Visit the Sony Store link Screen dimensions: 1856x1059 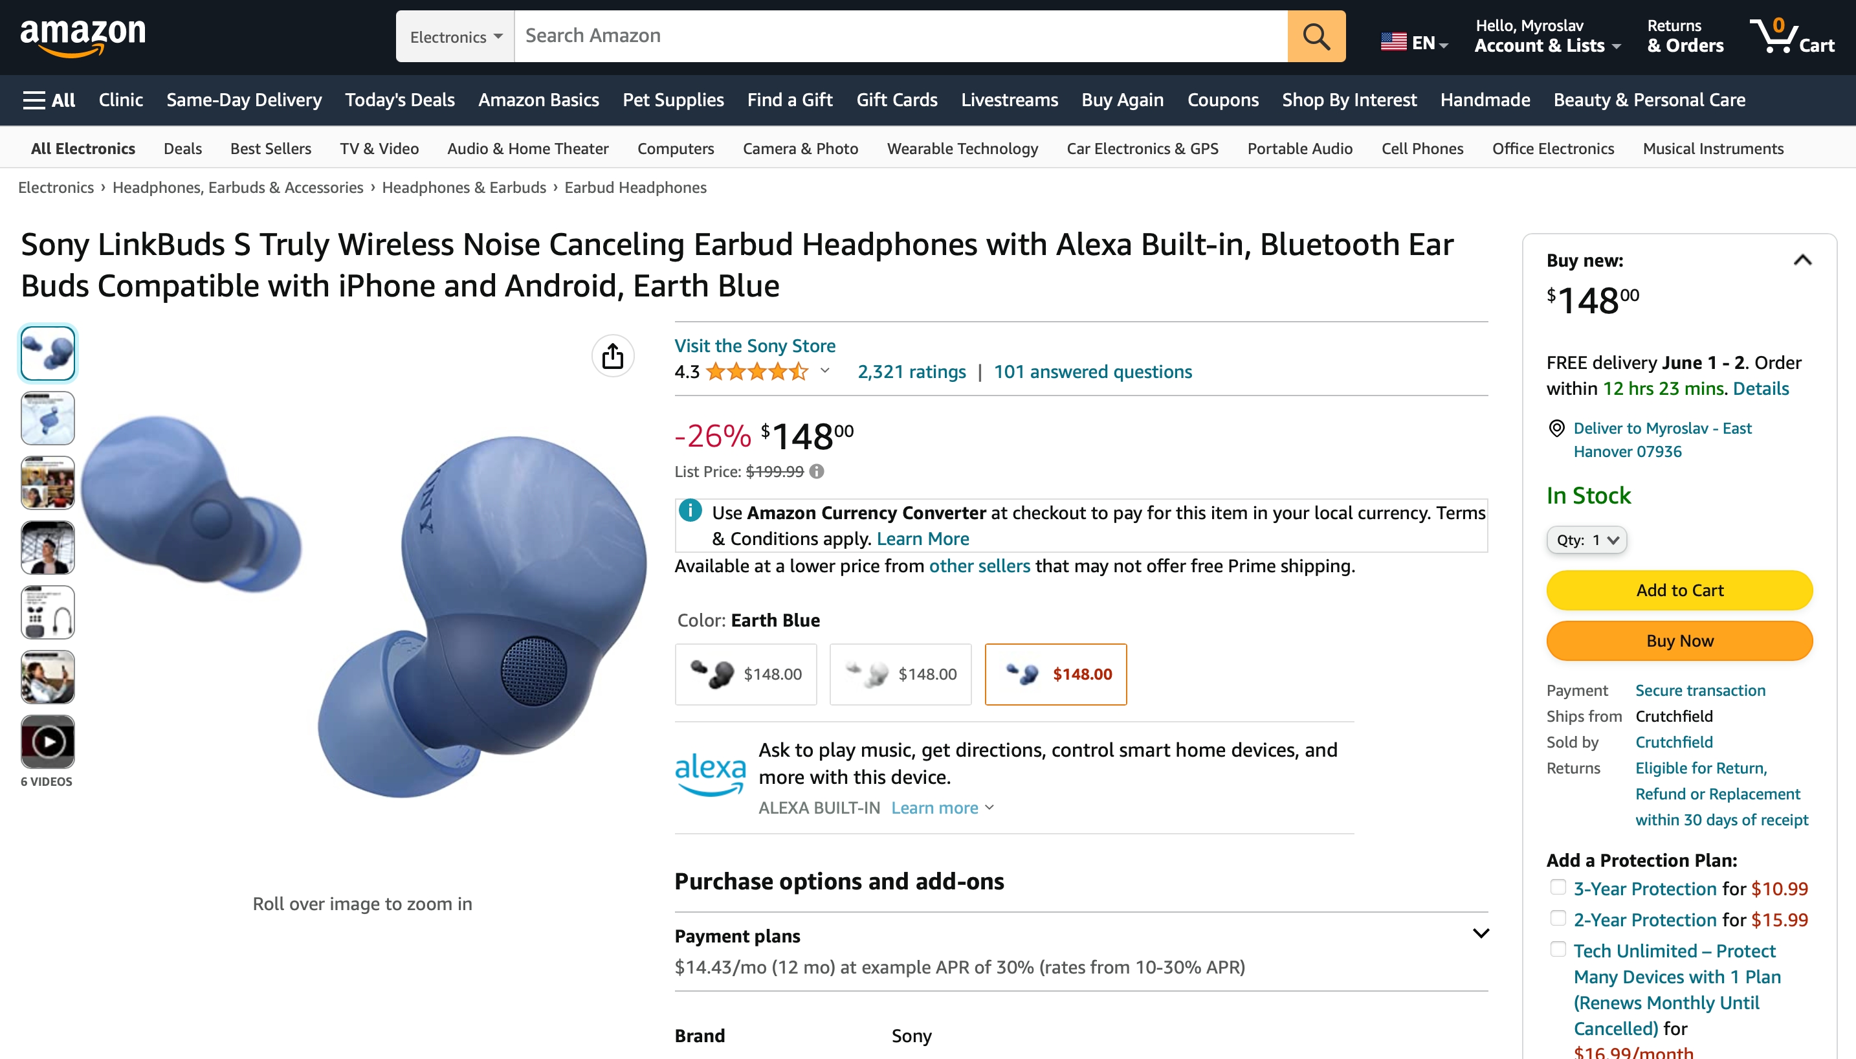click(x=755, y=346)
